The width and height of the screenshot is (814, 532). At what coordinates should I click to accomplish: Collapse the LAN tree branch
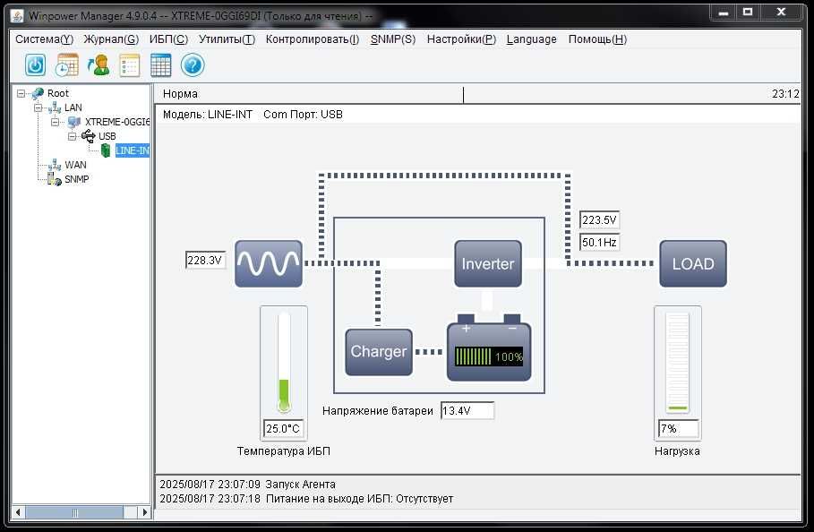click(38, 108)
